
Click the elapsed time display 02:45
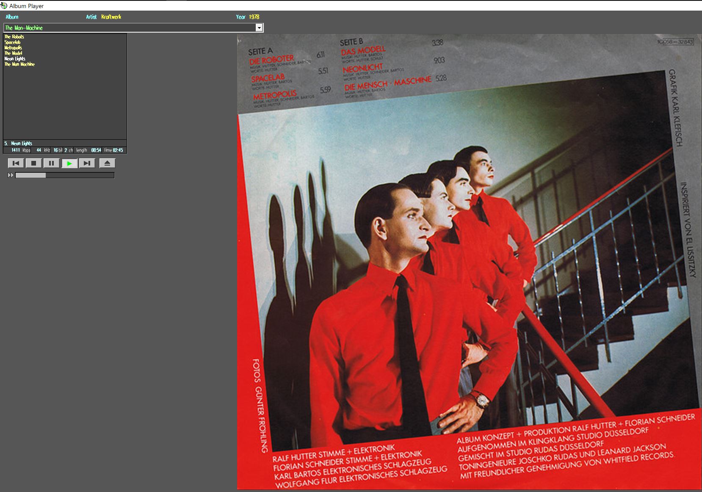point(118,150)
